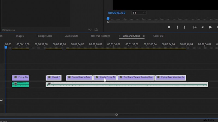Click the Add Marker icon in Program monitor
This screenshot has width=218, height=122.
tap(169, 27)
